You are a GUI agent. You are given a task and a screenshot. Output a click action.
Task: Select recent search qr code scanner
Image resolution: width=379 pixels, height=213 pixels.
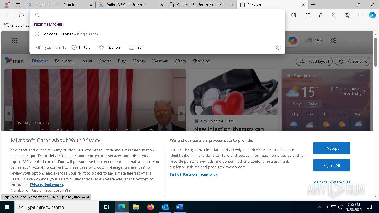point(157,34)
